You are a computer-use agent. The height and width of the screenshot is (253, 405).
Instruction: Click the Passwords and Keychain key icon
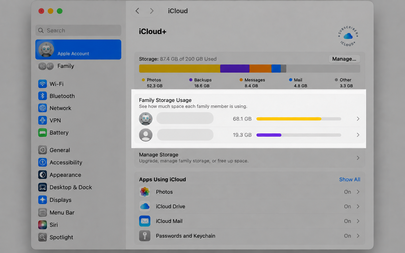[x=145, y=236]
